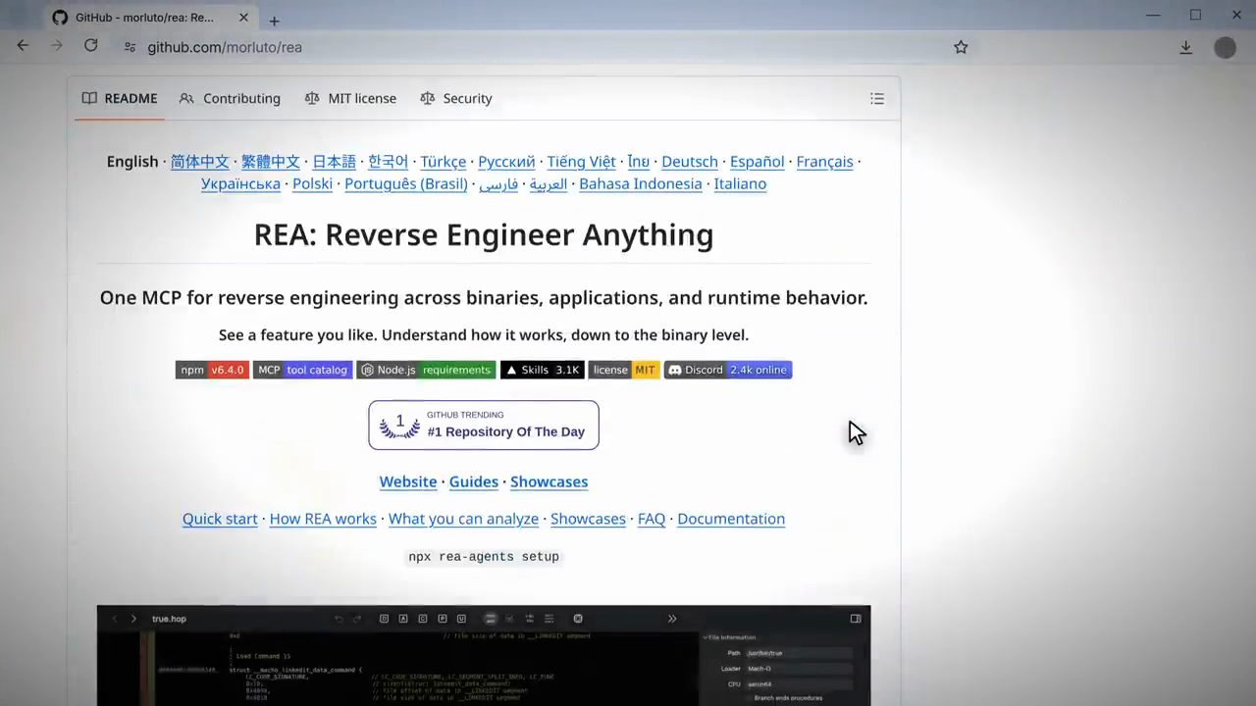The height and width of the screenshot is (706, 1256).
Task: Open the Español translation link
Action: [x=758, y=162]
